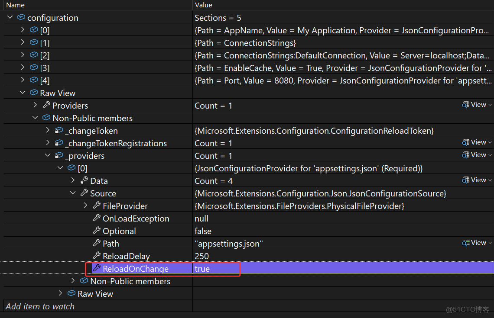Click the Add item to watch field
Viewport: 494px width, 318px height.
click(40, 306)
